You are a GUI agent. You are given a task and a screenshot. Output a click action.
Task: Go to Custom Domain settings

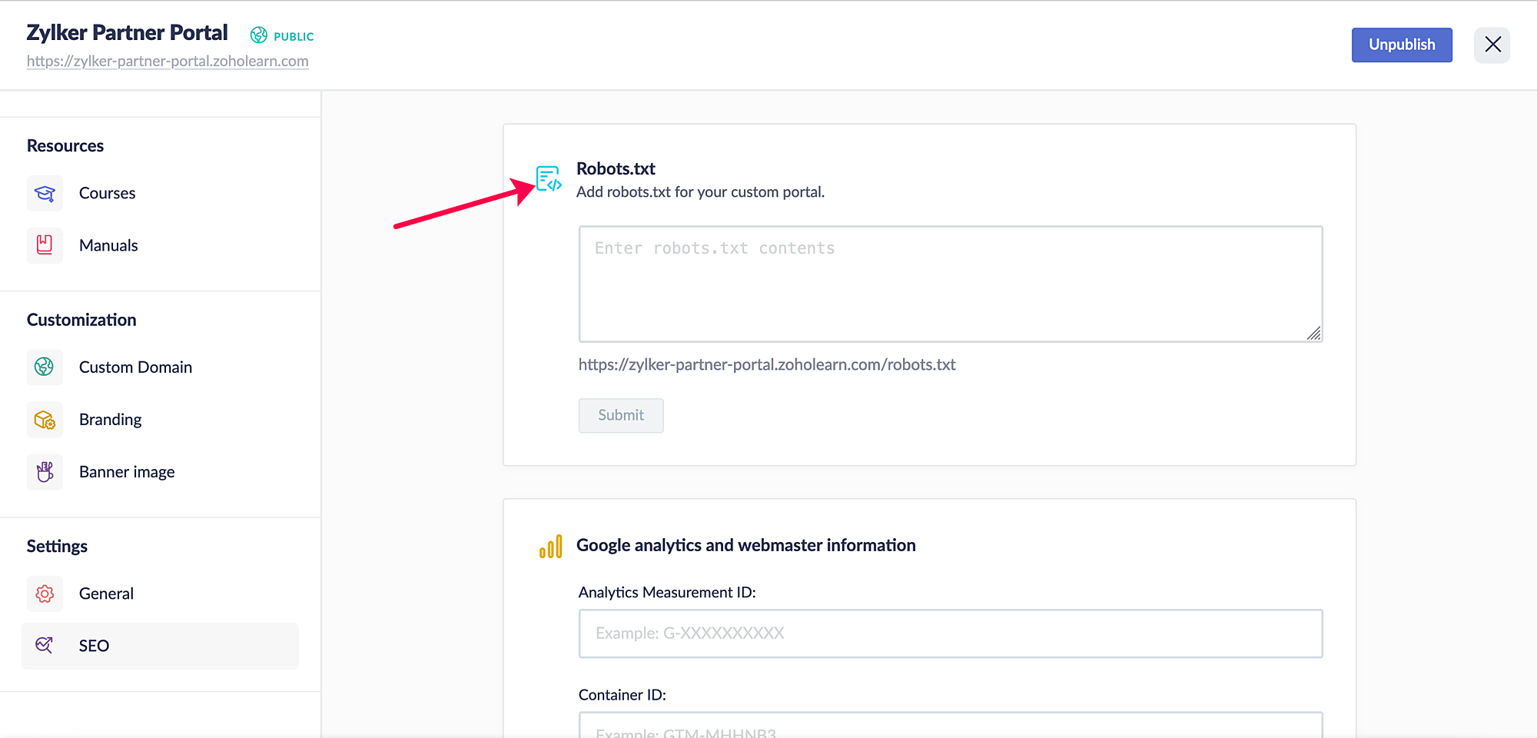135,367
